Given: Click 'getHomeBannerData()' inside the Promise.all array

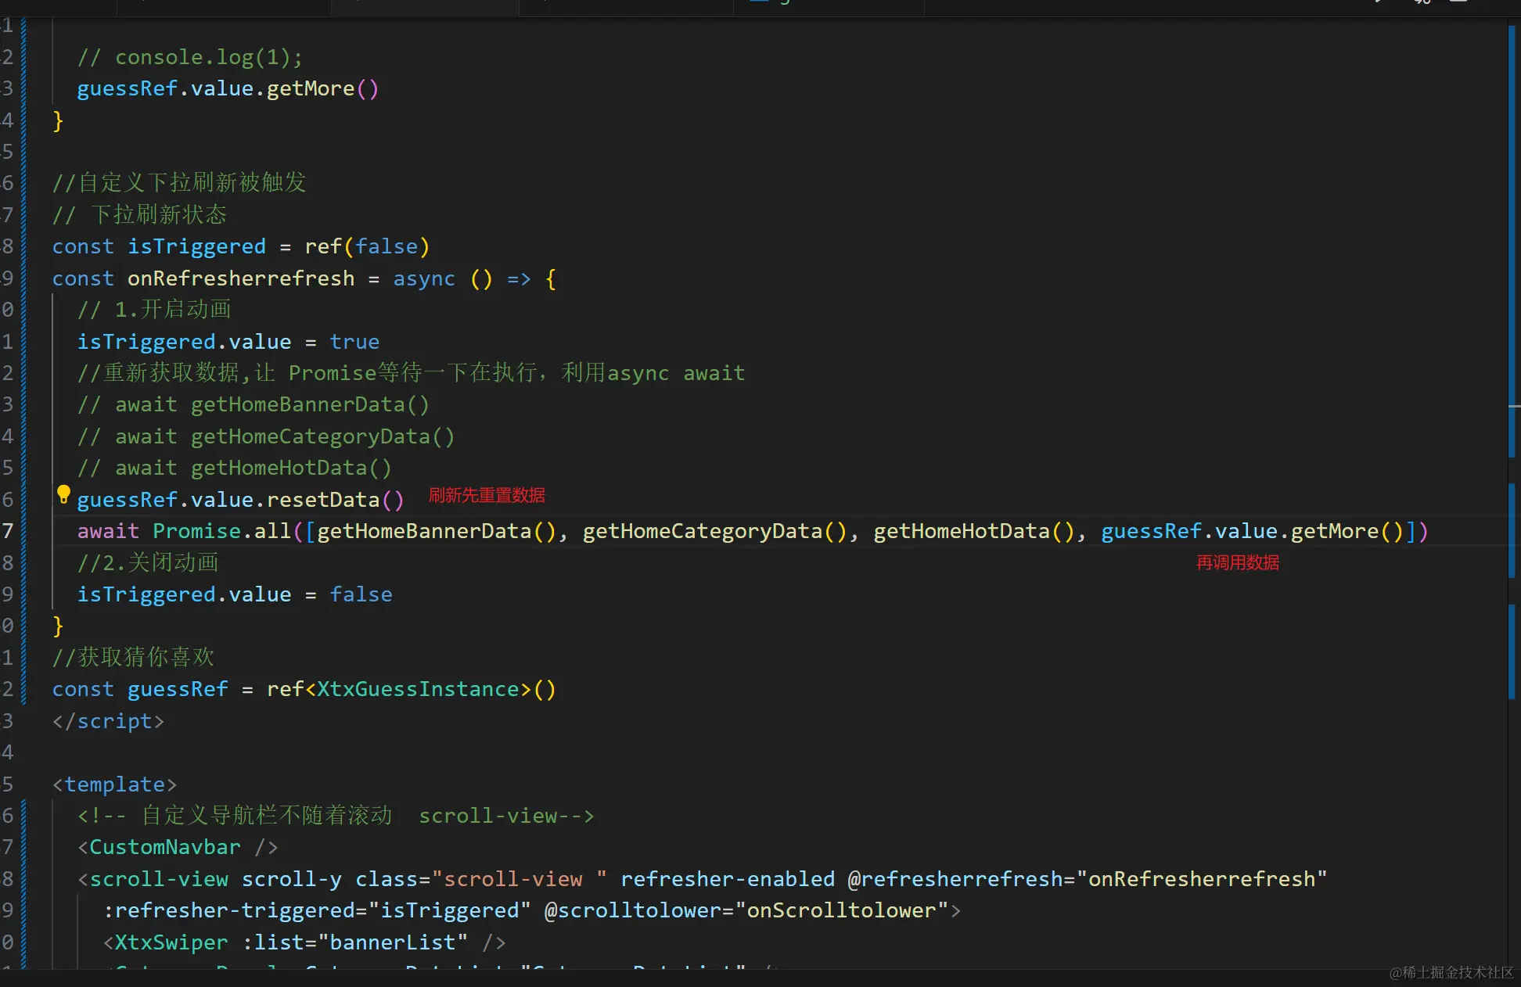Looking at the screenshot, I should click(x=436, y=532).
